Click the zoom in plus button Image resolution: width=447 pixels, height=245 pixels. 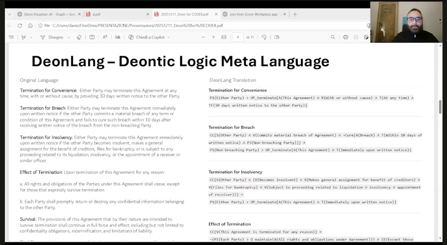point(213,37)
